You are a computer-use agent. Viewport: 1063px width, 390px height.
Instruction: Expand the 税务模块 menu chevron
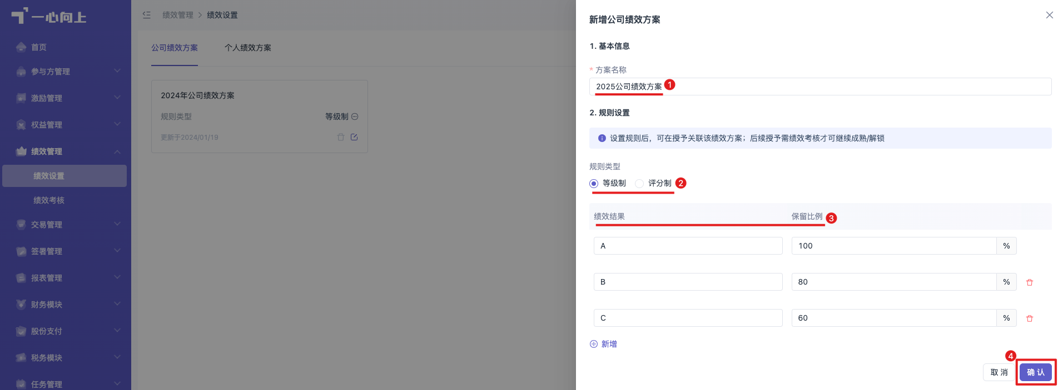(x=117, y=357)
